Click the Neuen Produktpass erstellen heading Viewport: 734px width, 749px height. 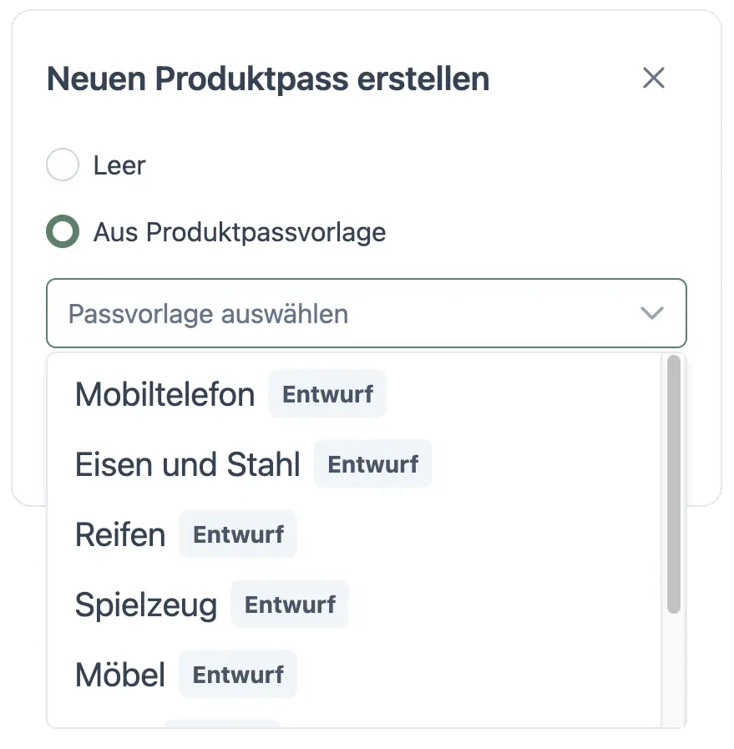pos(268,79)
